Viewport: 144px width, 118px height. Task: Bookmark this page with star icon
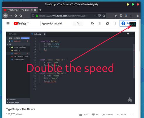[x=104, y=16]
